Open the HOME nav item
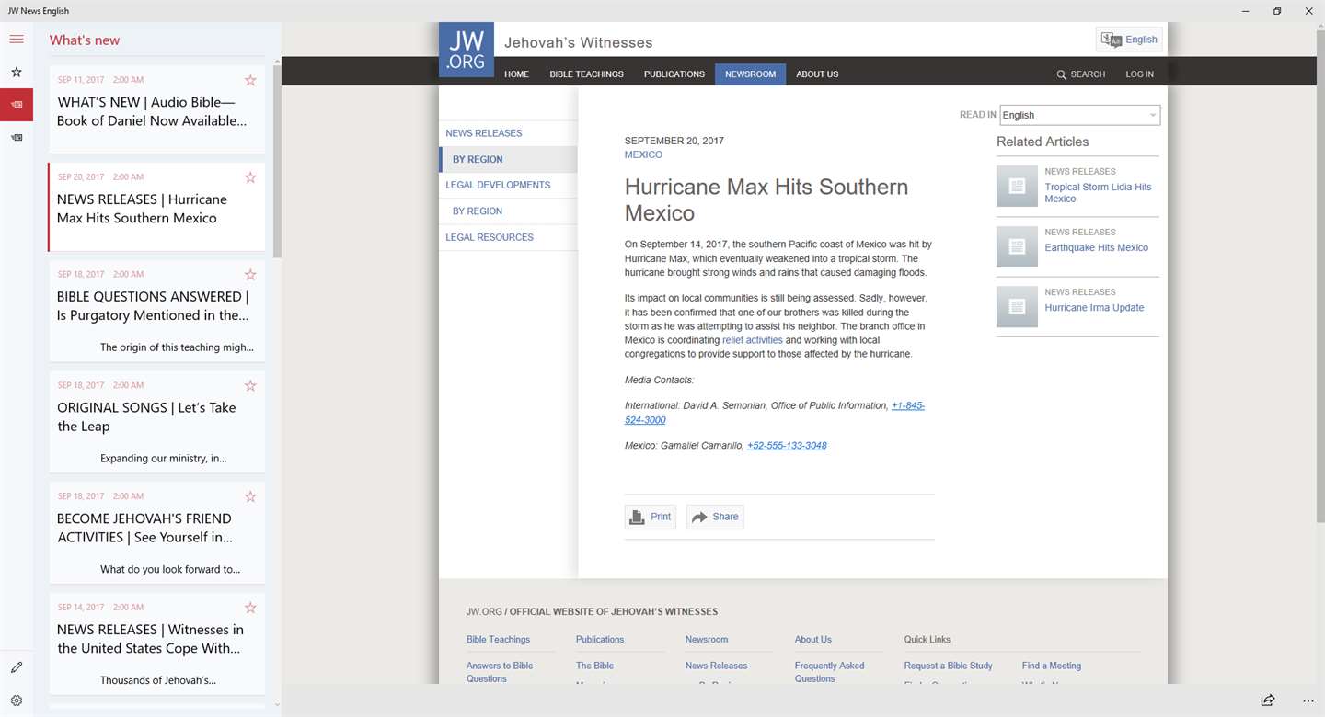This screenshot has height=717, width=1325. point(516,74)
